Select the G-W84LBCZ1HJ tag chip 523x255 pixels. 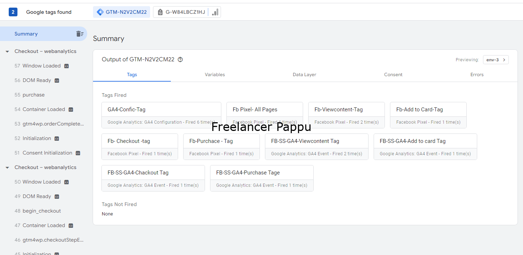tap(187, 12)
